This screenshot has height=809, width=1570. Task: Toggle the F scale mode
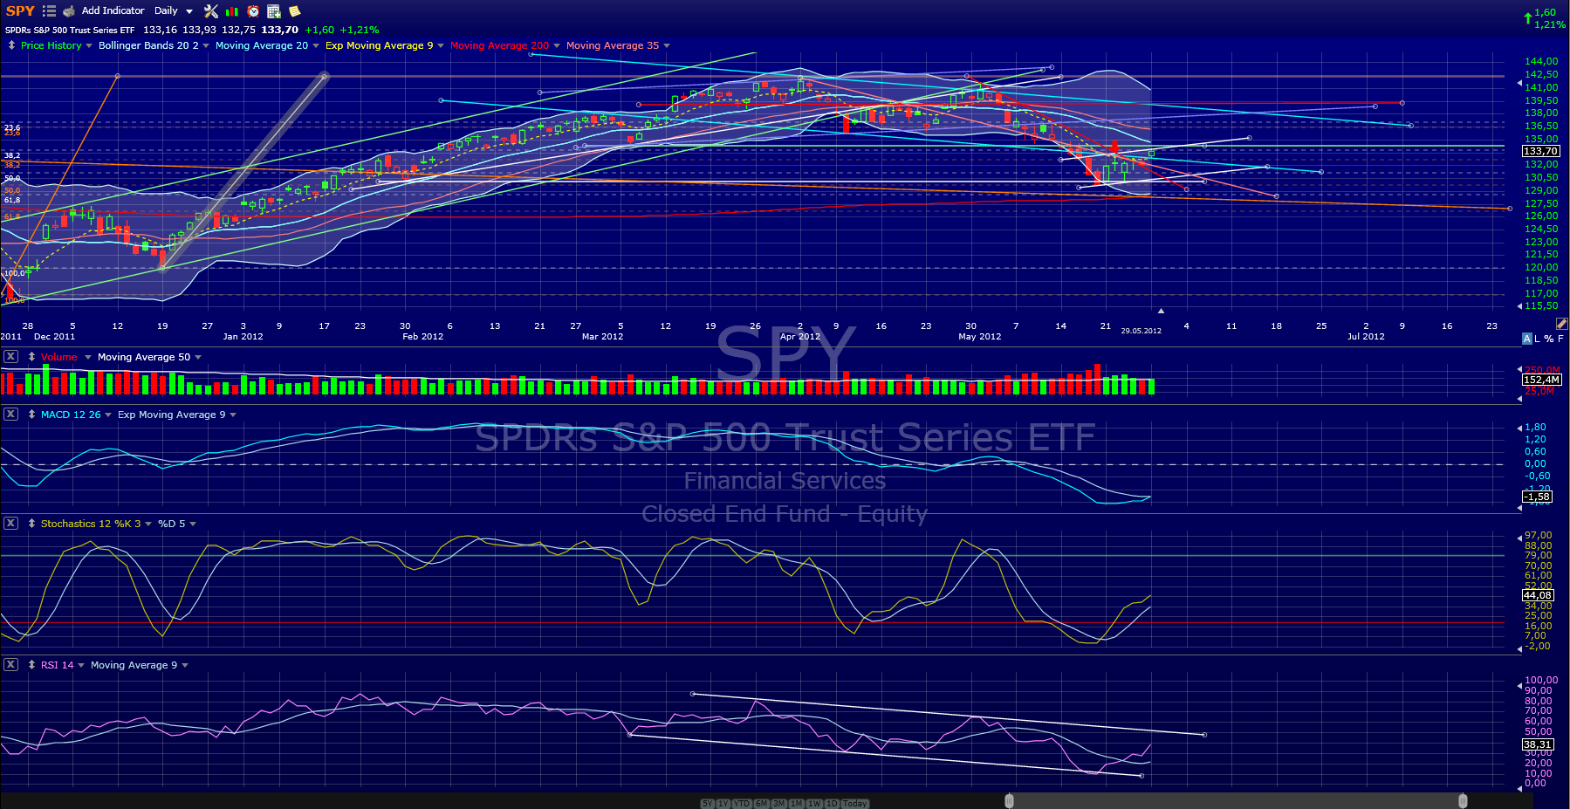tap(1560, 339)
